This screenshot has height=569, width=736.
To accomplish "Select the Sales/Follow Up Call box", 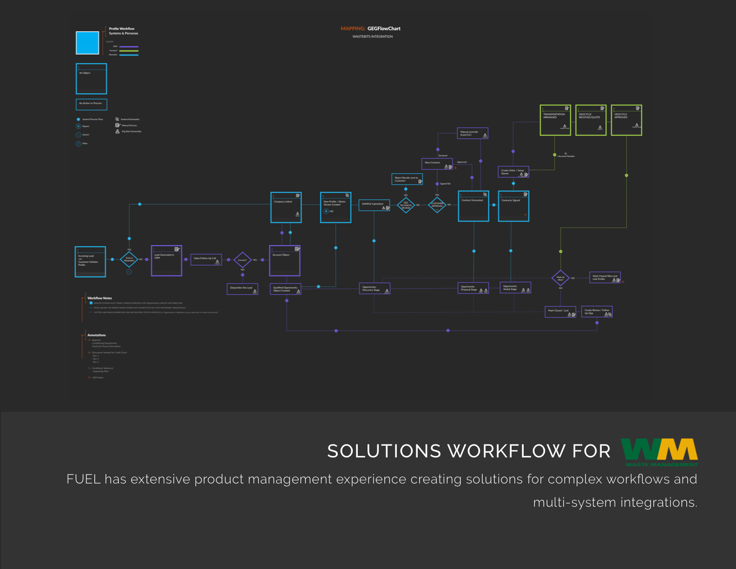I will [x=206, y=259].
